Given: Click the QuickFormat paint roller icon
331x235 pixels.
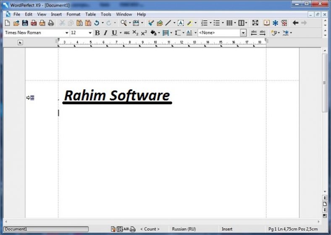Looking at the screenshot, I should pos(151,23).
